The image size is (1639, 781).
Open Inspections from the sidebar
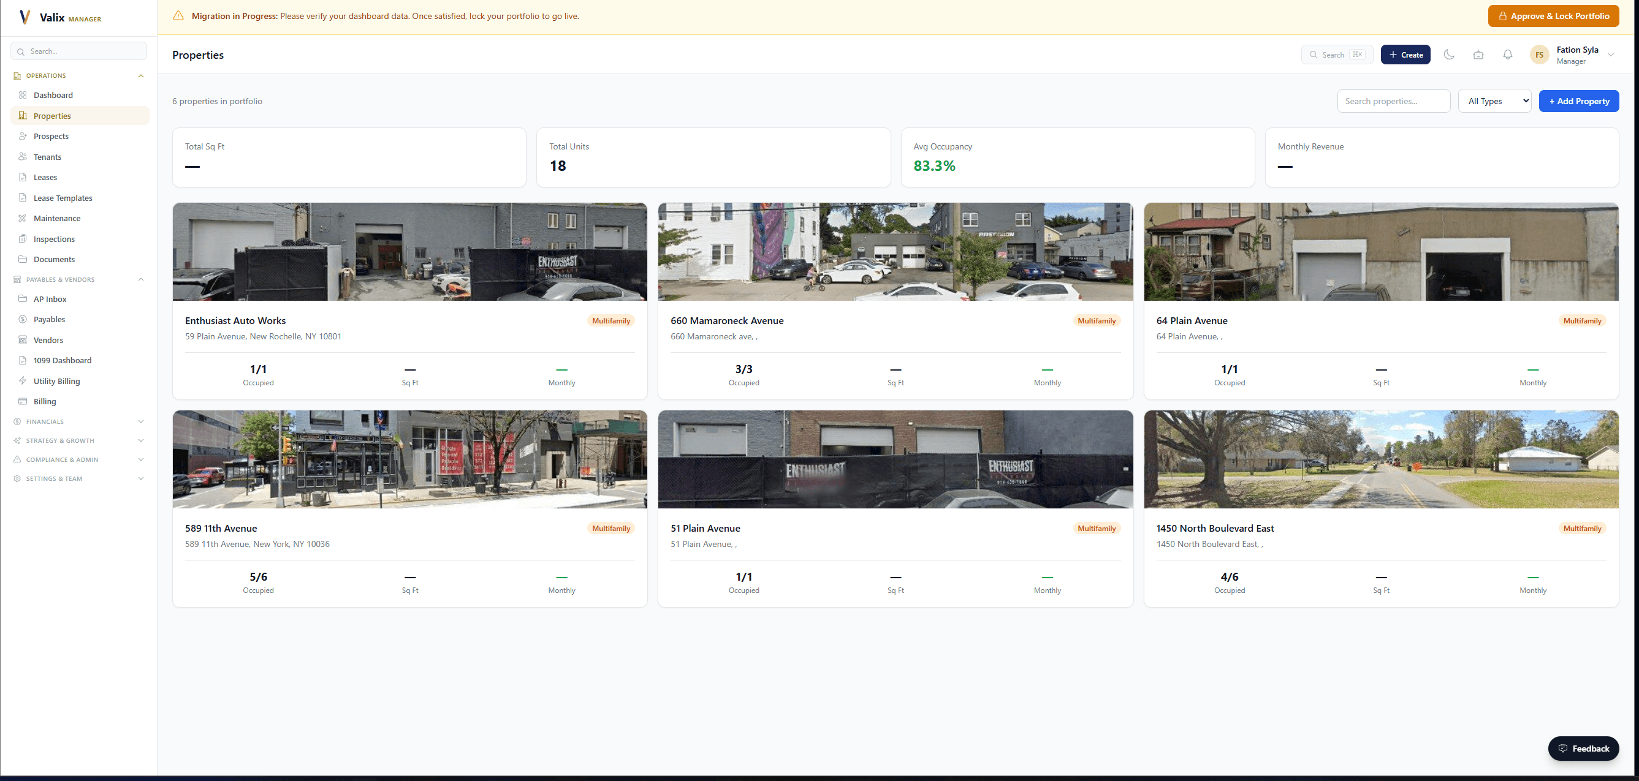[53, 238]
